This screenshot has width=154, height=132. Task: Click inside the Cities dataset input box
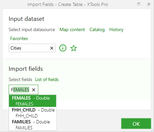coord(29,48)
